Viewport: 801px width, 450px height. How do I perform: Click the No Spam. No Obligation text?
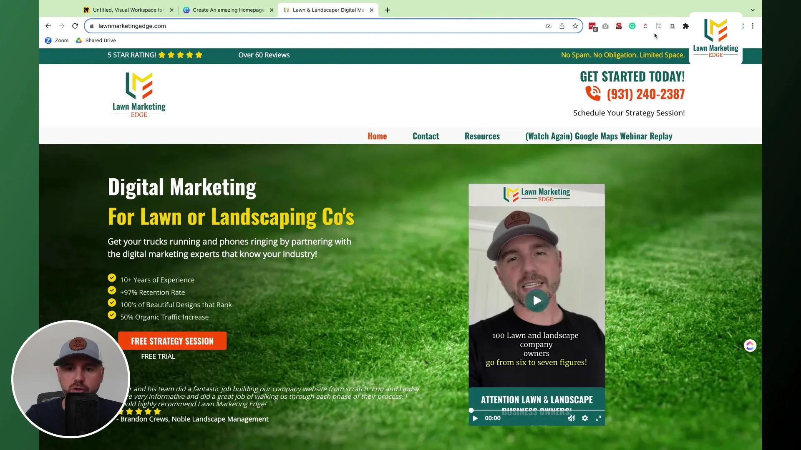tap(622, 55)
